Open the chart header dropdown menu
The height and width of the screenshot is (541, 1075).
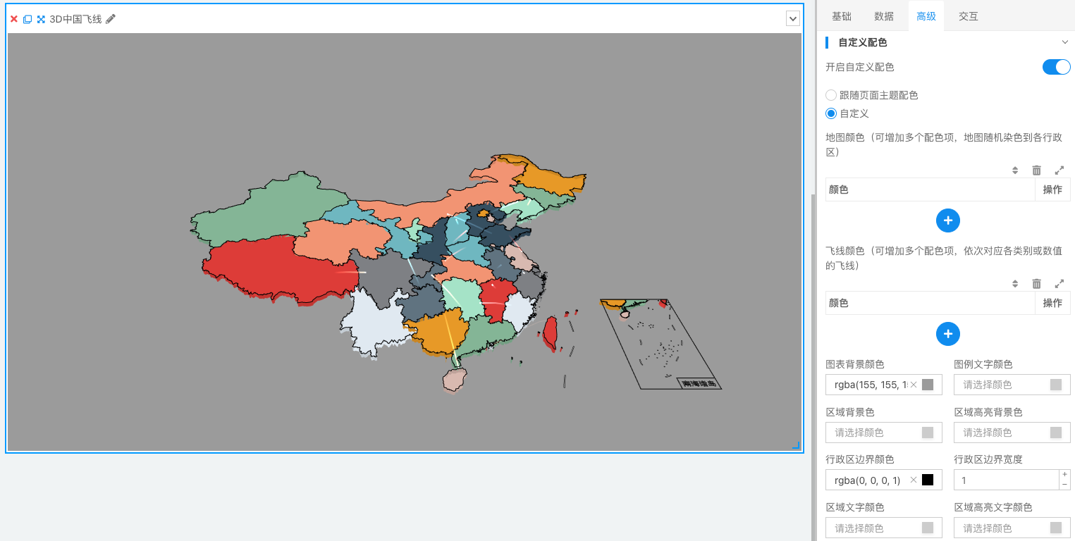tap(793, 19)
